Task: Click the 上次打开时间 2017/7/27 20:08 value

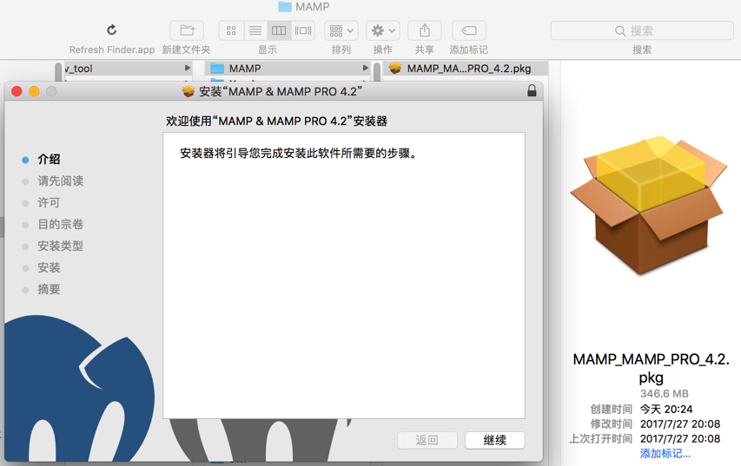Action: tap(680, 438)
